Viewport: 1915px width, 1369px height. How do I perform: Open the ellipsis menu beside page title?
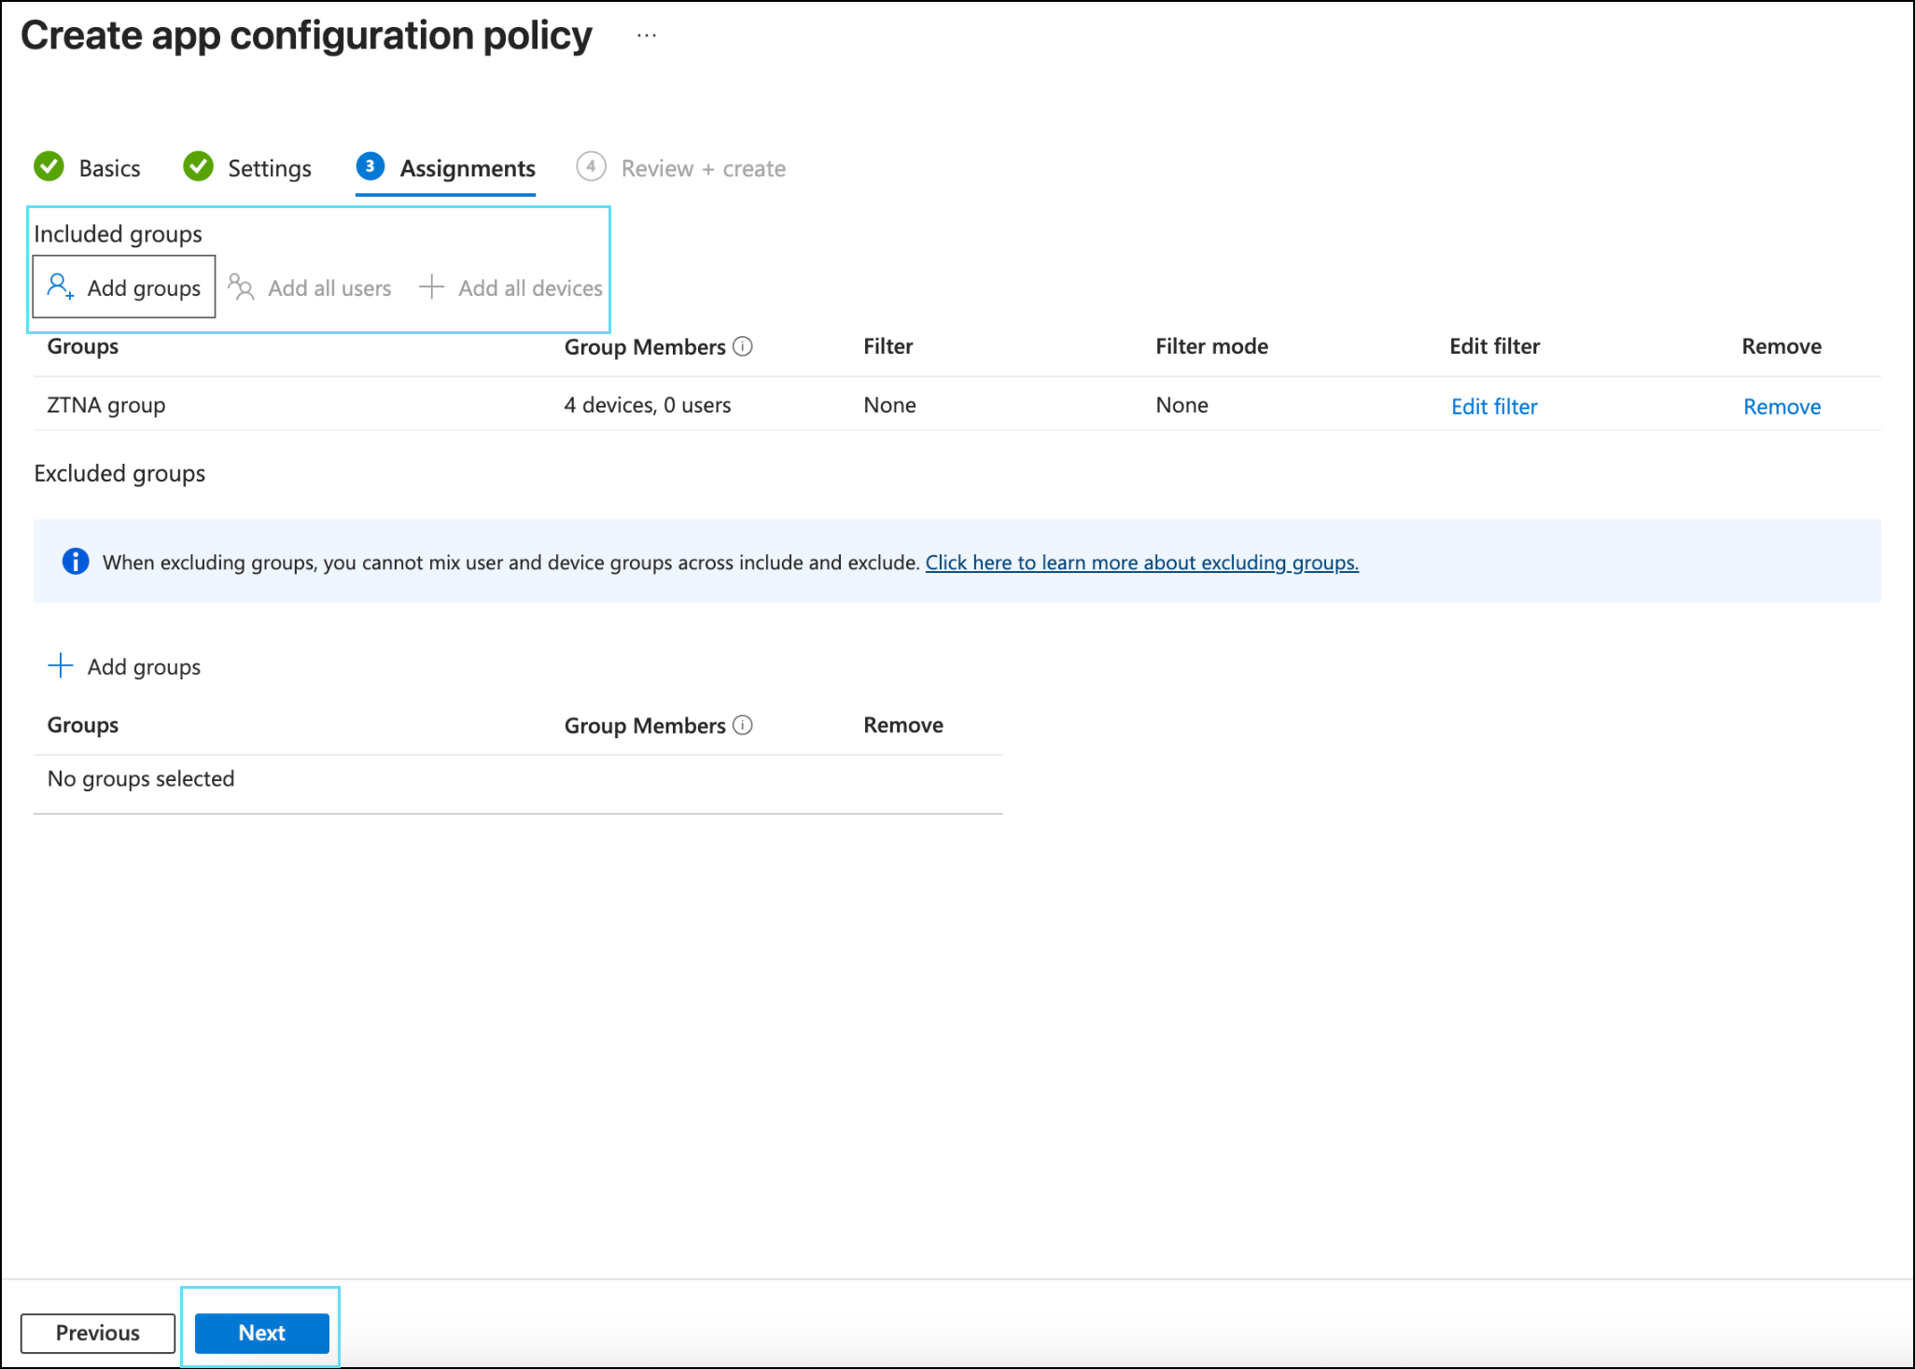647,35
